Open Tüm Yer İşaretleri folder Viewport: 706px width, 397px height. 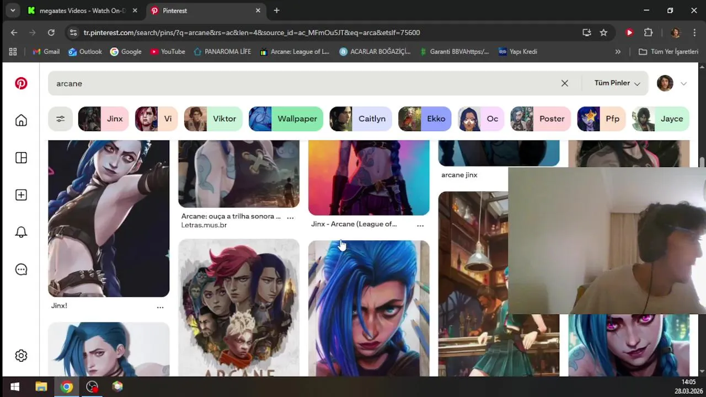tap(668, 51)
